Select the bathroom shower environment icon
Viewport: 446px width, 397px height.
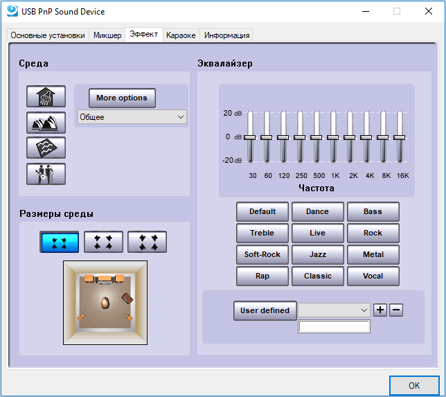tap(46, 96)
